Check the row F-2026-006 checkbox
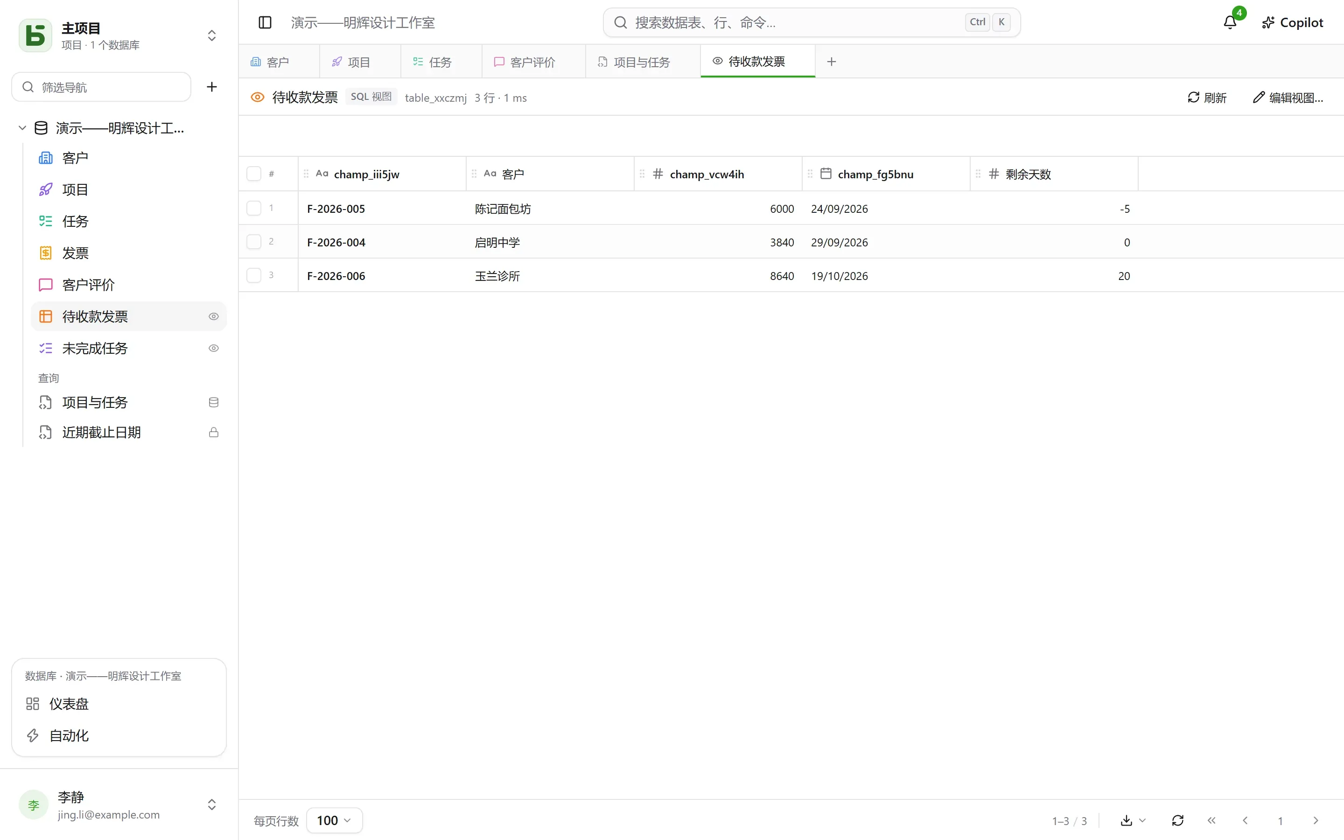 click(x=254, y=275)
